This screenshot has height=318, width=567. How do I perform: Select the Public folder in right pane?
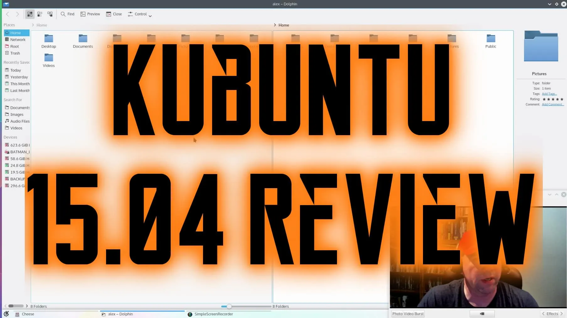click(x=491, y=41)
